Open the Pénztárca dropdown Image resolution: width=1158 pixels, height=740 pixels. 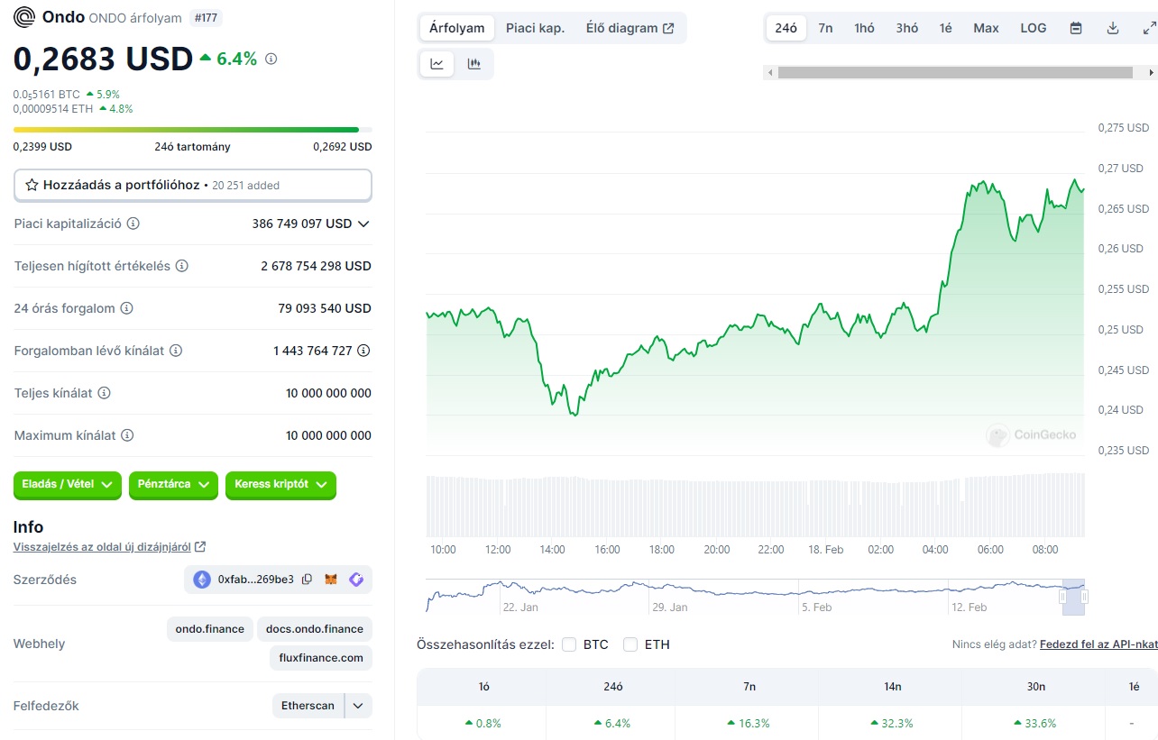tap(173, 484)
